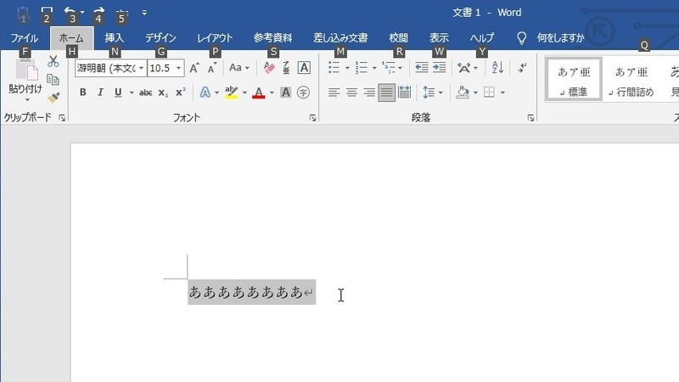Increase the paragraph indent

pos(439,68)
